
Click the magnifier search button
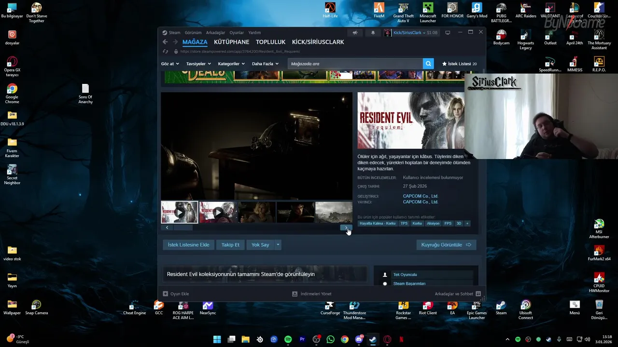point(428,64)
